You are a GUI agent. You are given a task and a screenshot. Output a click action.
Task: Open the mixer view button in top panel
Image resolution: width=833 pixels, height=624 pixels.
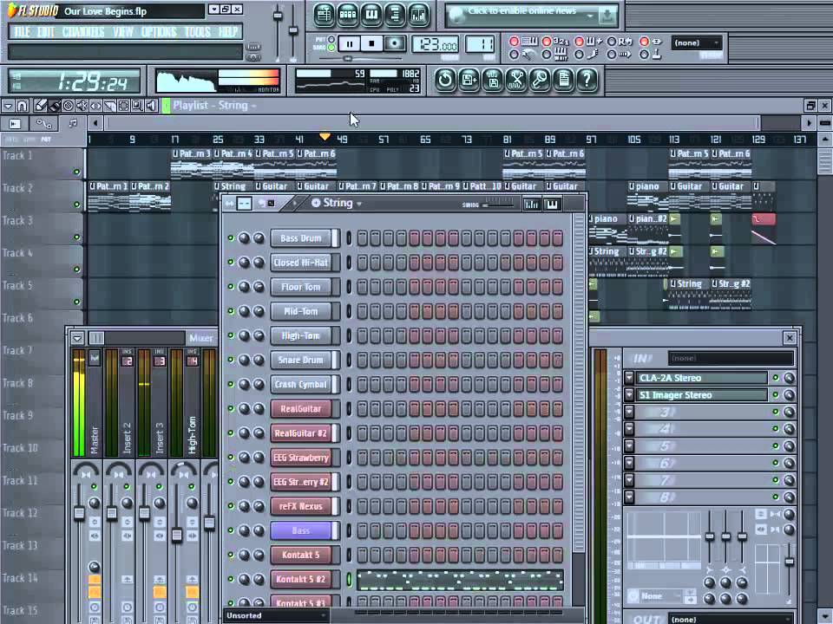418,15
